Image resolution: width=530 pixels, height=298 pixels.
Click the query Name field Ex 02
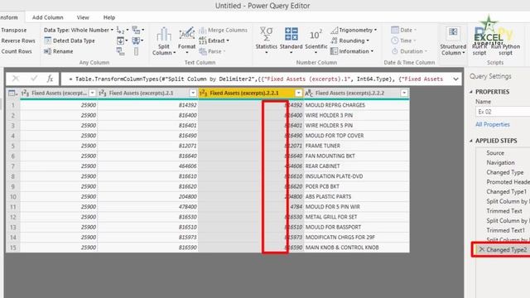[x=503, y=112]
